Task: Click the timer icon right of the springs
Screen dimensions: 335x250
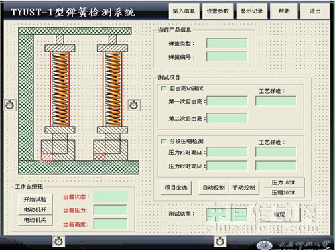Action: pos(134,105)
